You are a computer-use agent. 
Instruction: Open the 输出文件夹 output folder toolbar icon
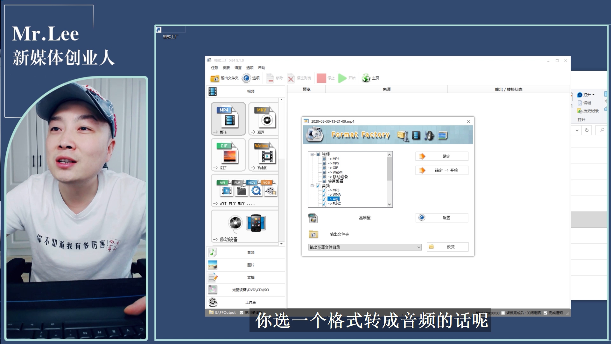point(215,78)
